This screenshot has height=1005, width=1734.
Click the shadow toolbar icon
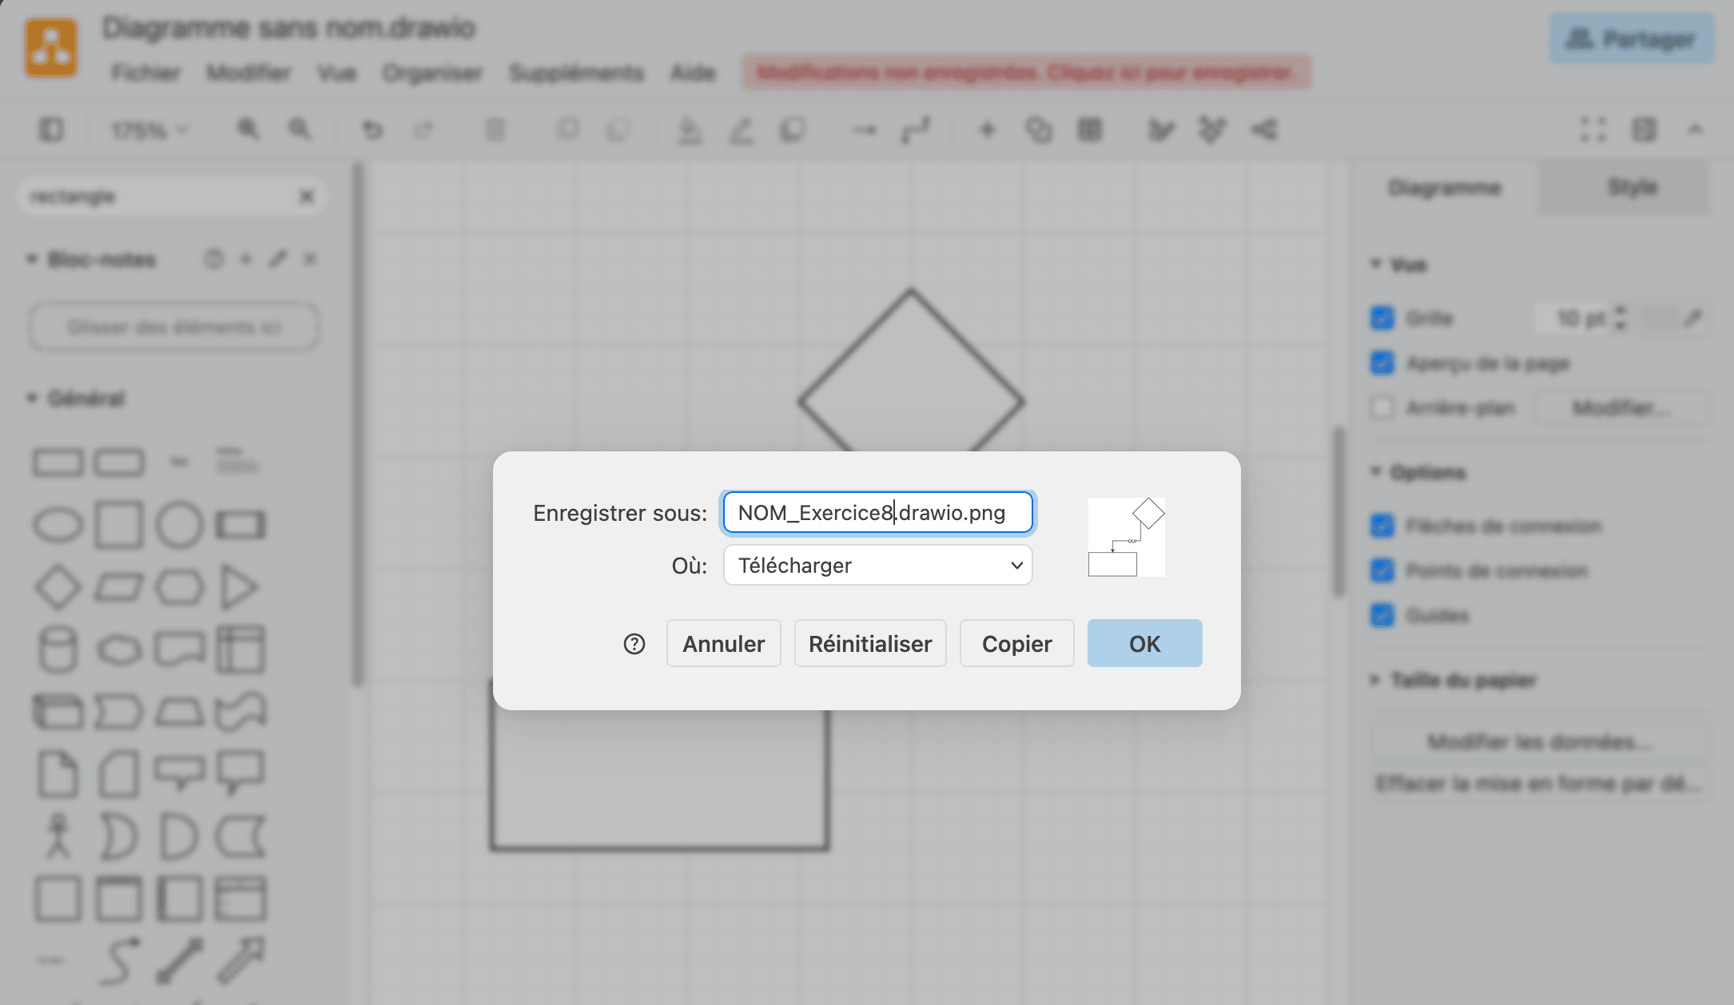793,129
